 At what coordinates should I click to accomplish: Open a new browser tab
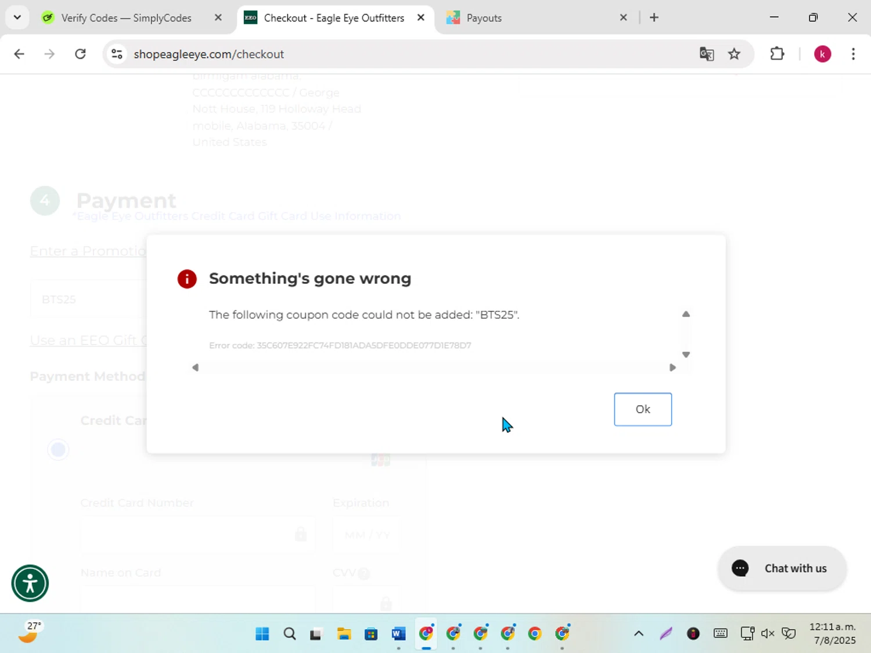coord(654,17)
